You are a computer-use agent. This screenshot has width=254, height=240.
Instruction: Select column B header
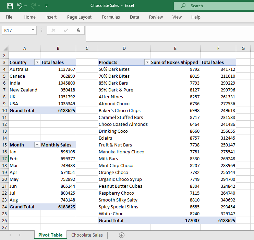(58, 48)
